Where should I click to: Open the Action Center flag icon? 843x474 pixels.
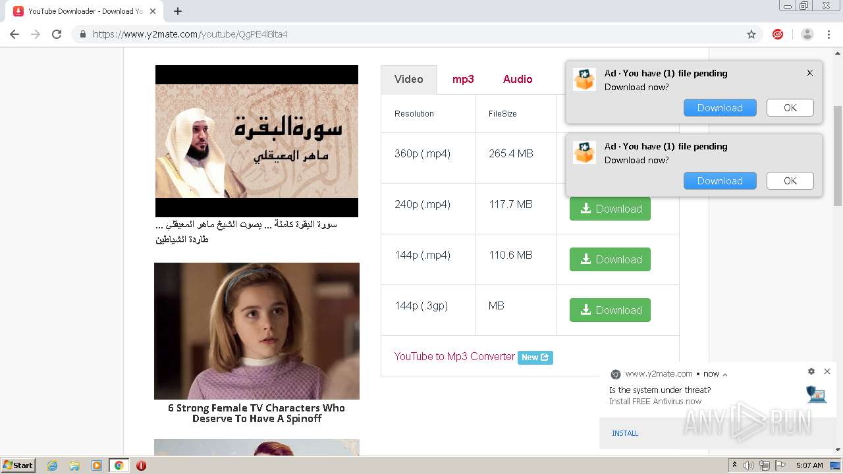click(780, 465)
